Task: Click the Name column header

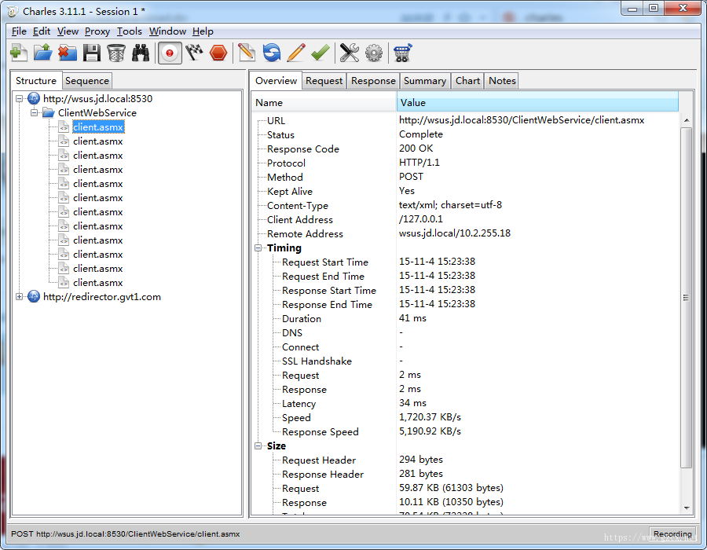Action: tap(324, 102)
